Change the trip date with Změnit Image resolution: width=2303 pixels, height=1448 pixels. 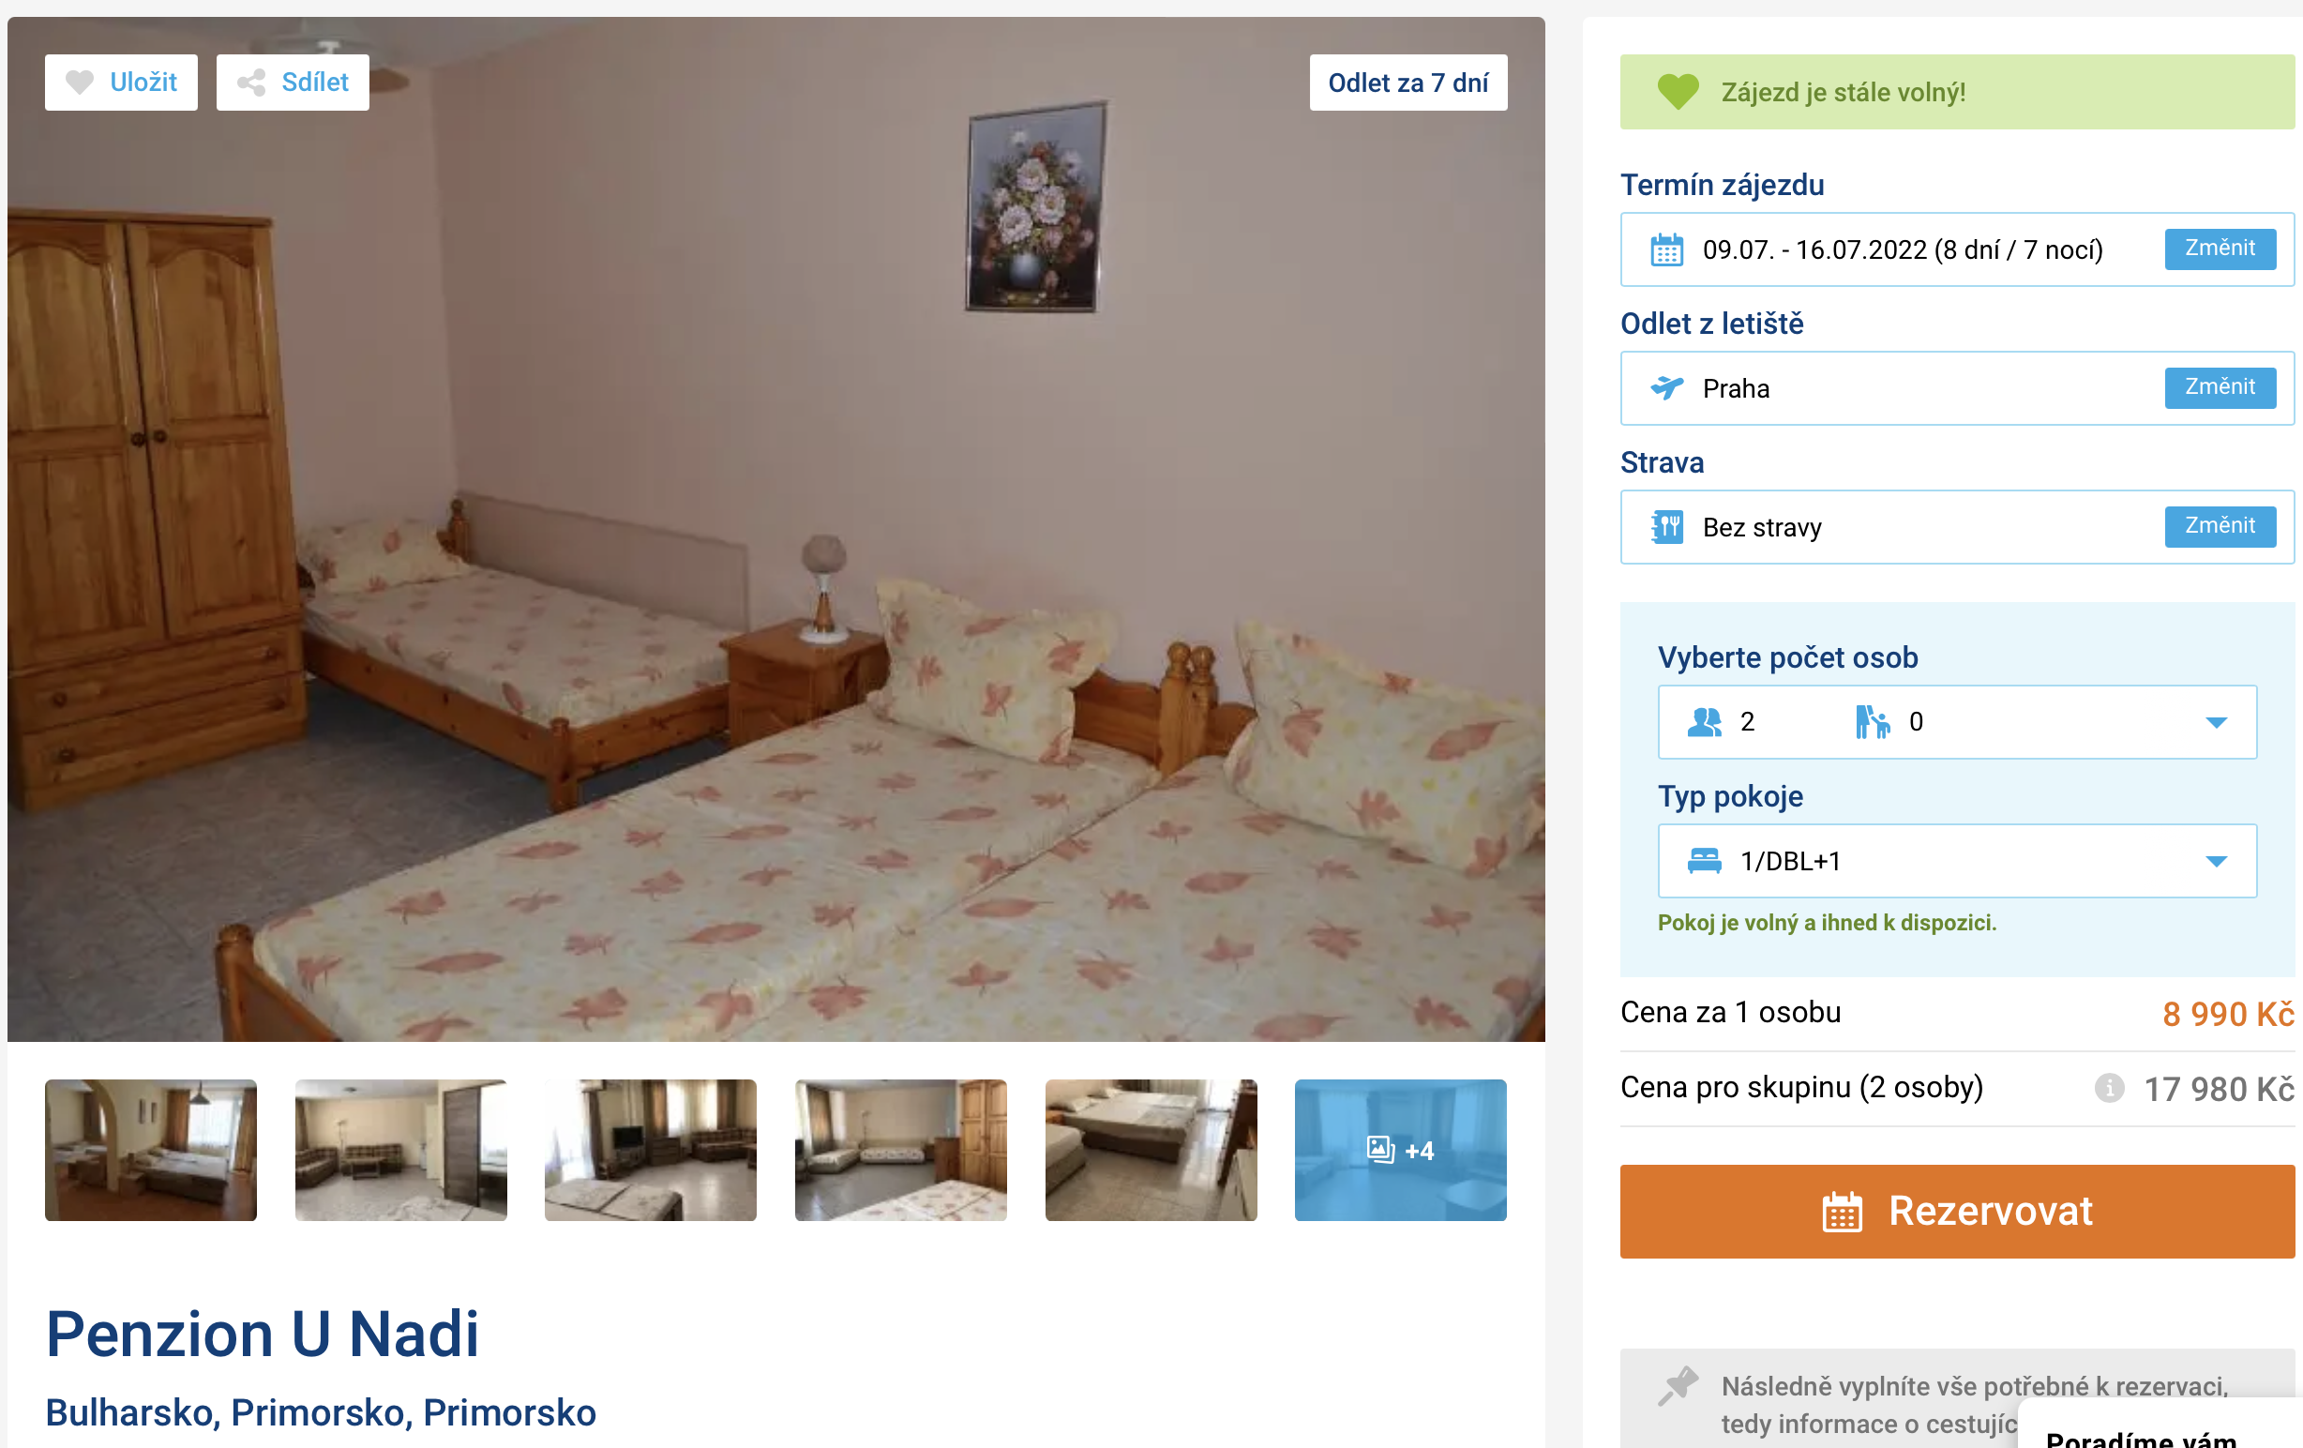click(2220, 249)
